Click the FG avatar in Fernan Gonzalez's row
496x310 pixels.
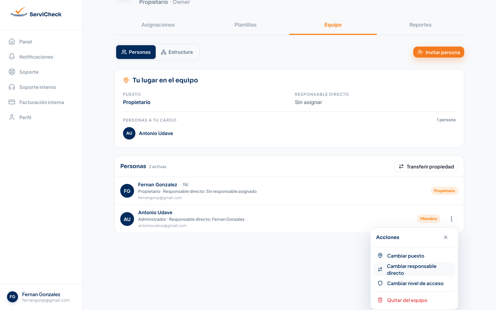click(127, 191)
